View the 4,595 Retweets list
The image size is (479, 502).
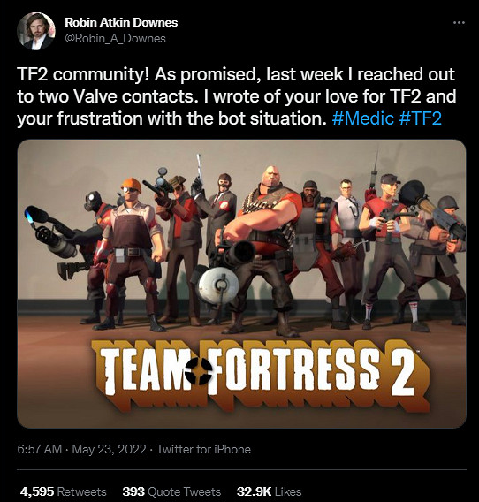coord(63,491)
